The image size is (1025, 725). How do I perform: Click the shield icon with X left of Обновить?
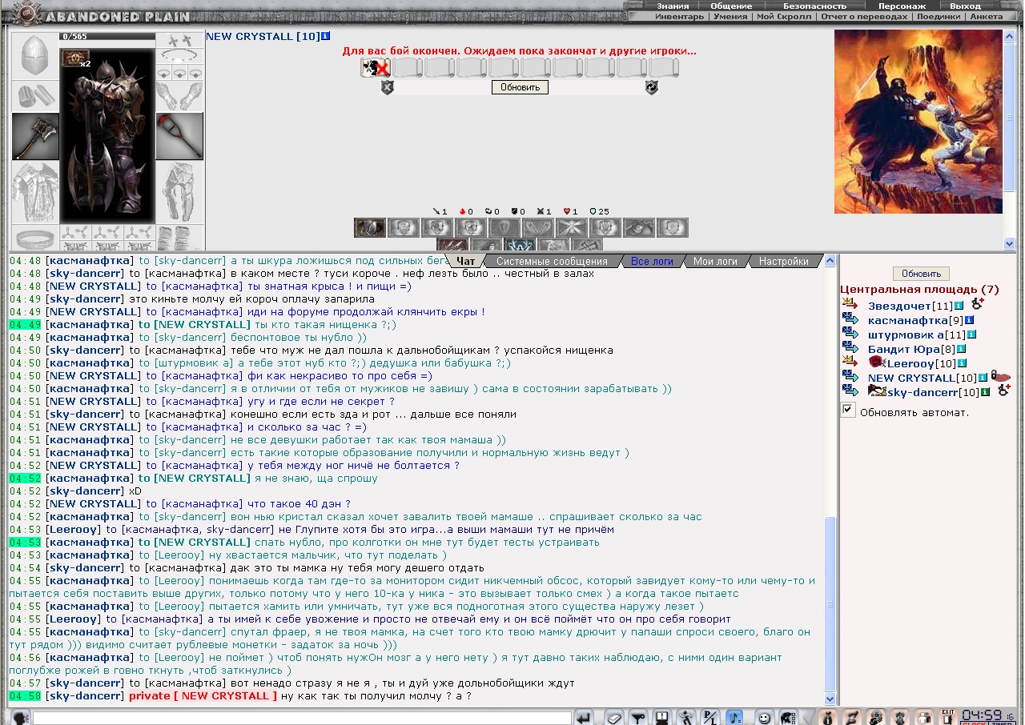click(x=388, y=87)
